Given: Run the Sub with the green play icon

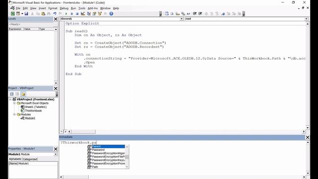Looking at the screenshot, I should [x=66, y=13].
